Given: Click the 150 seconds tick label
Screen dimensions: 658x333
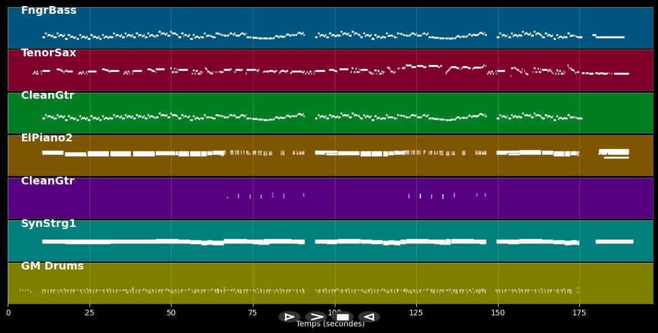Looking at the screenshot, I should [498, 313].
